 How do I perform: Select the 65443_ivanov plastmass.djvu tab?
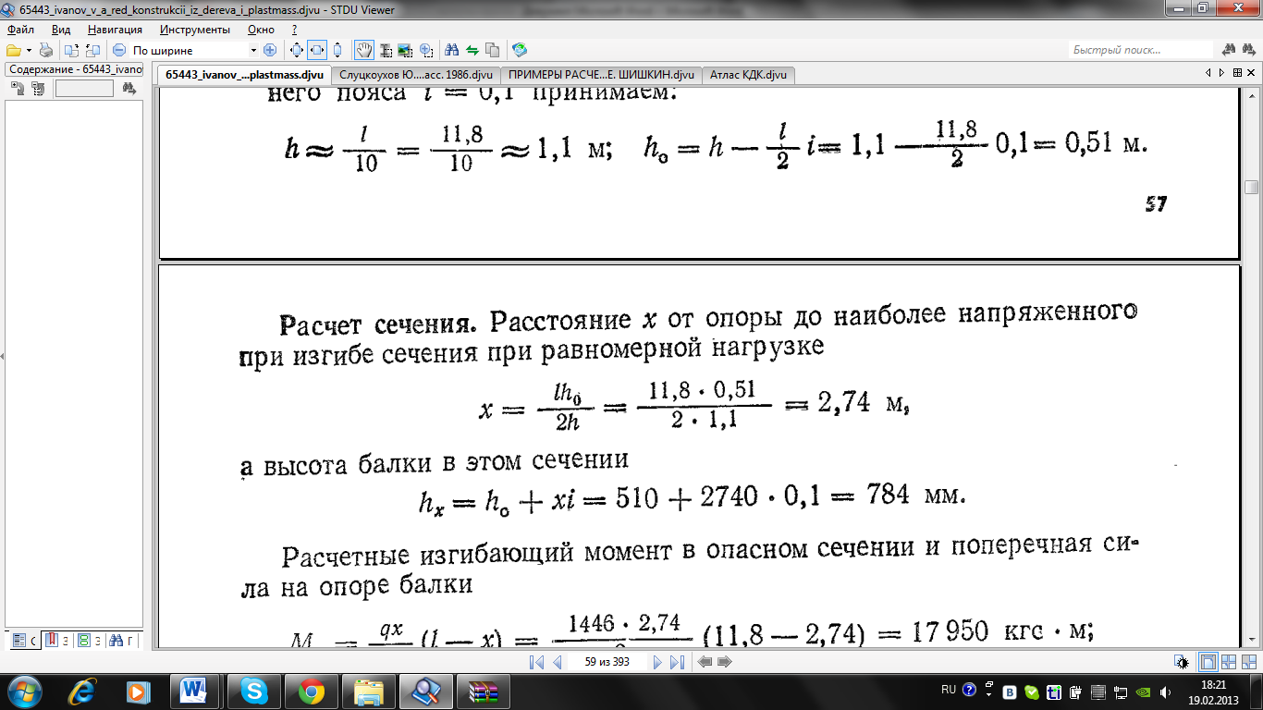point(244,75)
